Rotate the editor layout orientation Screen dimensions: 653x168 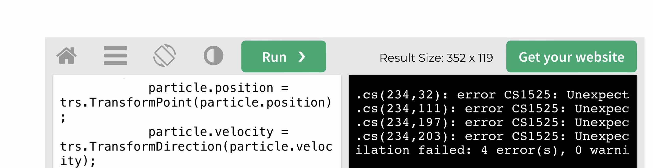click(165, 55)
